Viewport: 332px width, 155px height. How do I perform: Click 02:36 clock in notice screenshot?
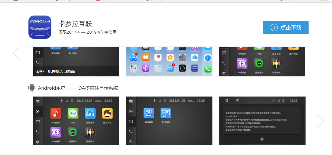coord(293,101)
